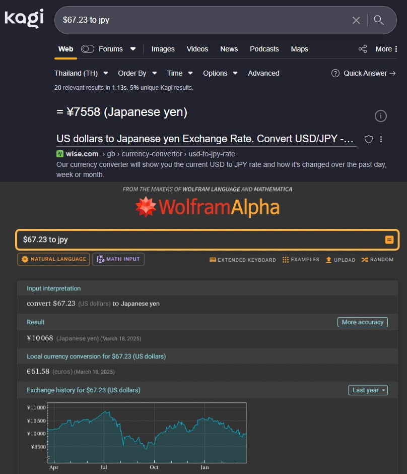Screen dimensions: 407x474
Task: Open the info icon beside yen result
Action: point(381,116)
